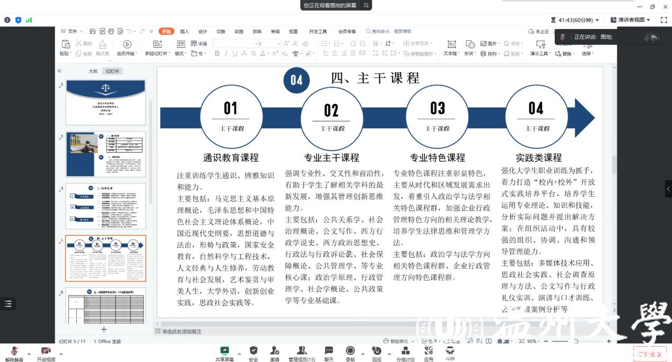Image resolution: width=672 pixels, height=362 pixels.
Task: Open the meeting Chat icon
Action: point(329,350)
